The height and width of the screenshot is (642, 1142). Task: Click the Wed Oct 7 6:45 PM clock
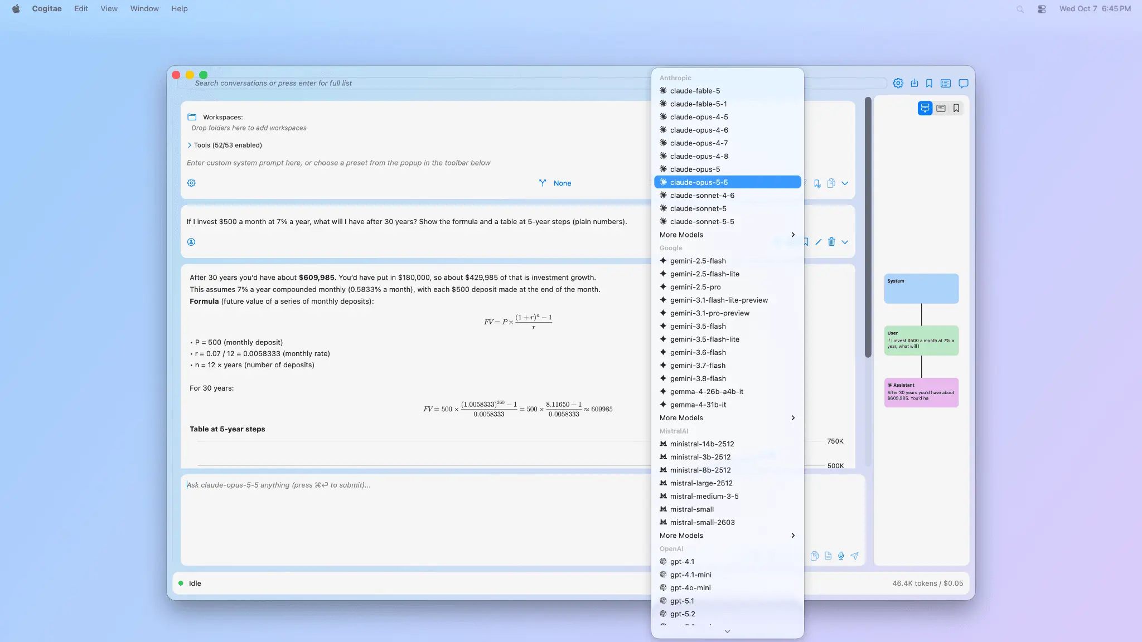click(1095, 8)
